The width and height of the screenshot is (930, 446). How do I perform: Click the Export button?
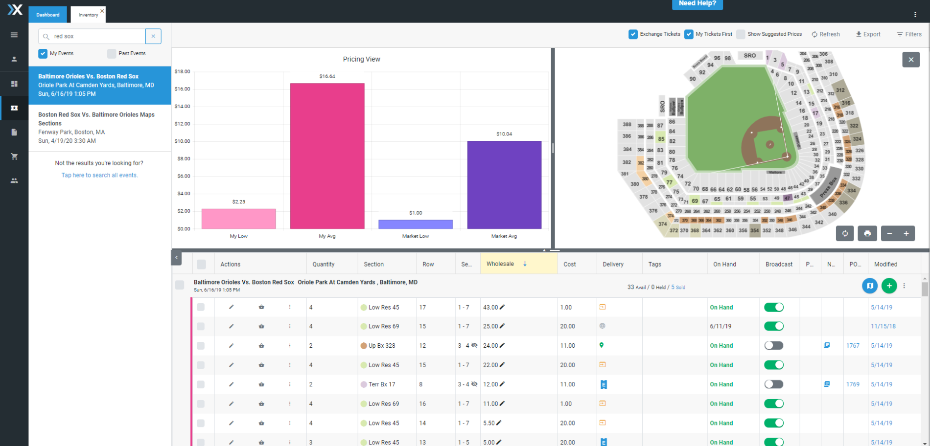(x=868, y=34)
